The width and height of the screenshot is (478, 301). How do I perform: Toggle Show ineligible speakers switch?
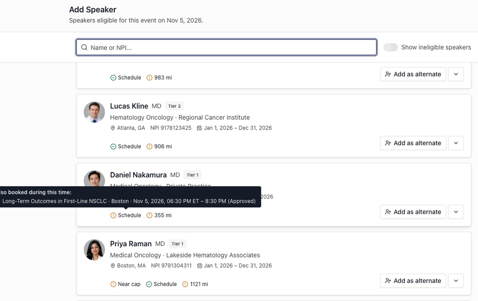point(390,47)
